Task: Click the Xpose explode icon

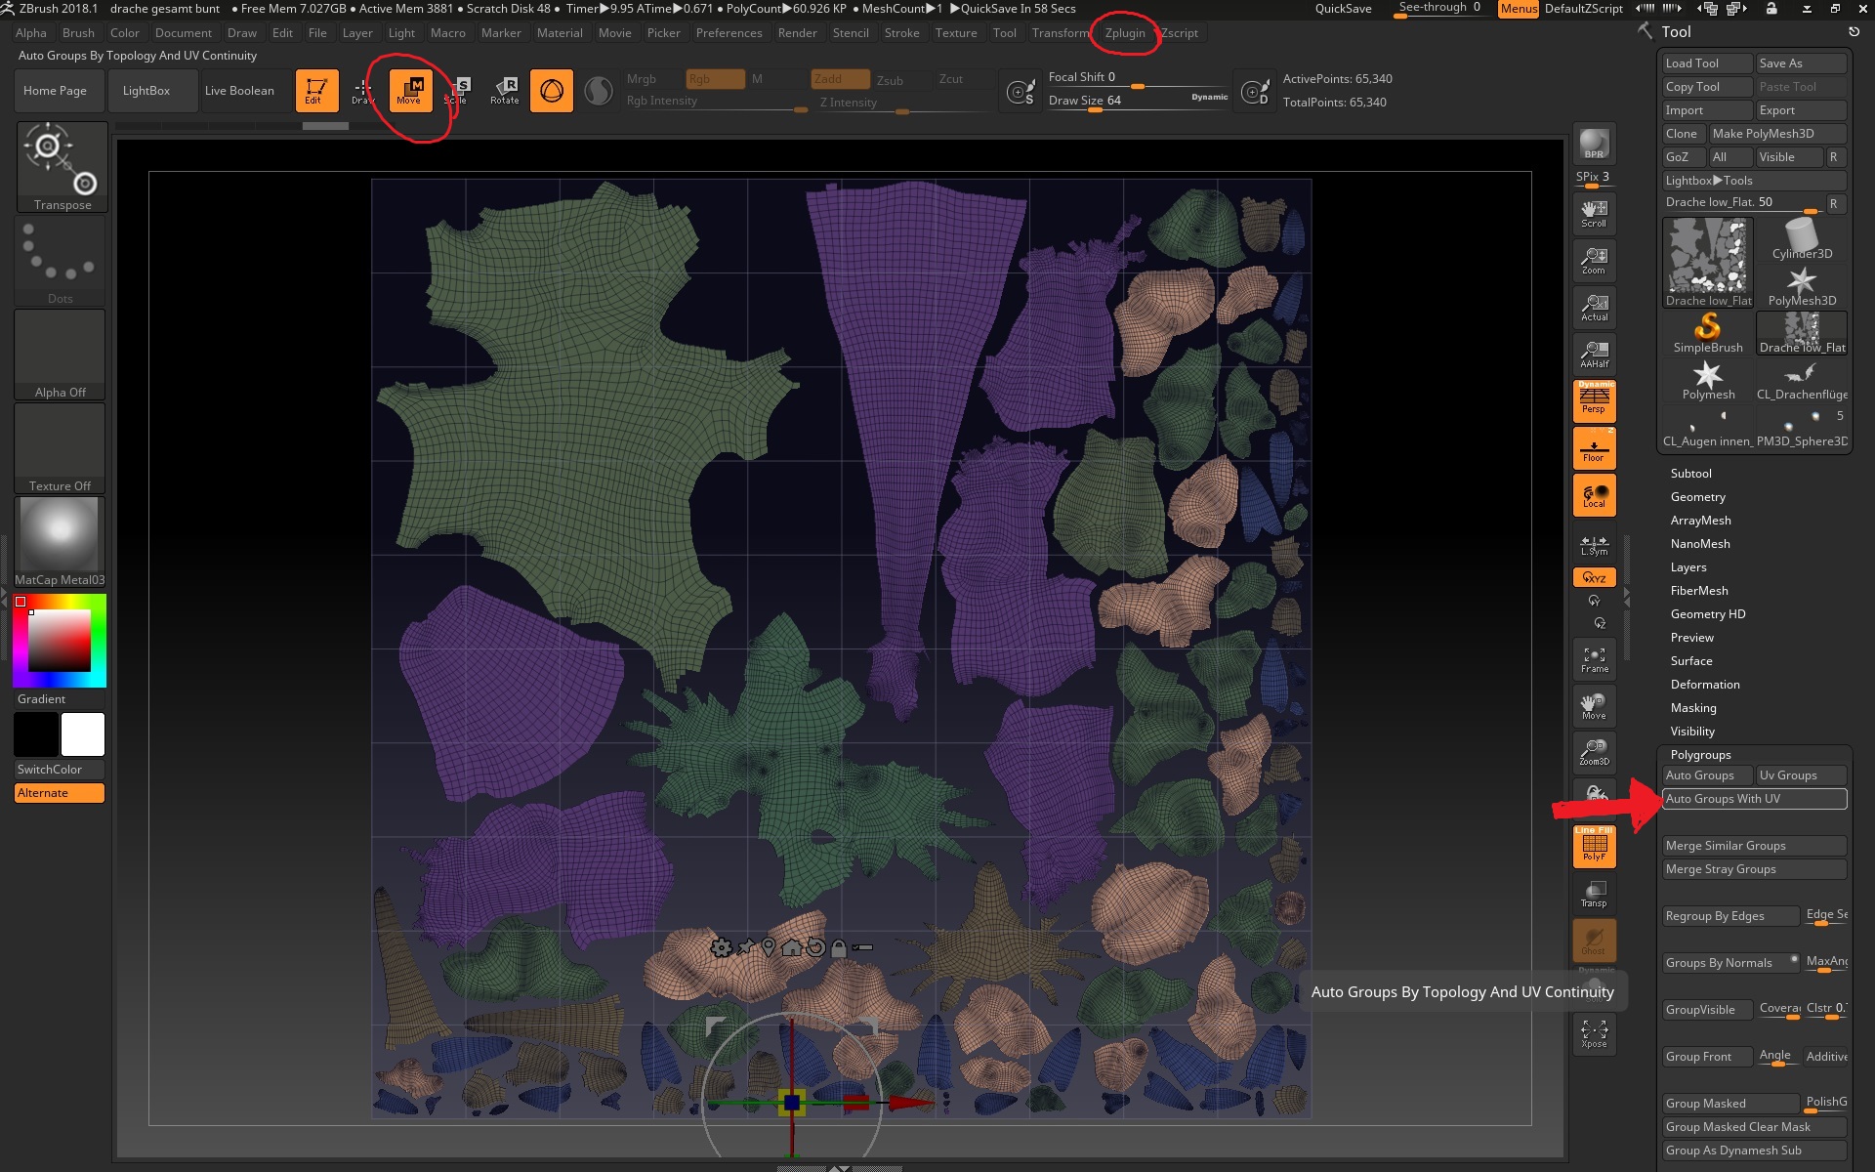Action: 1594,1034
